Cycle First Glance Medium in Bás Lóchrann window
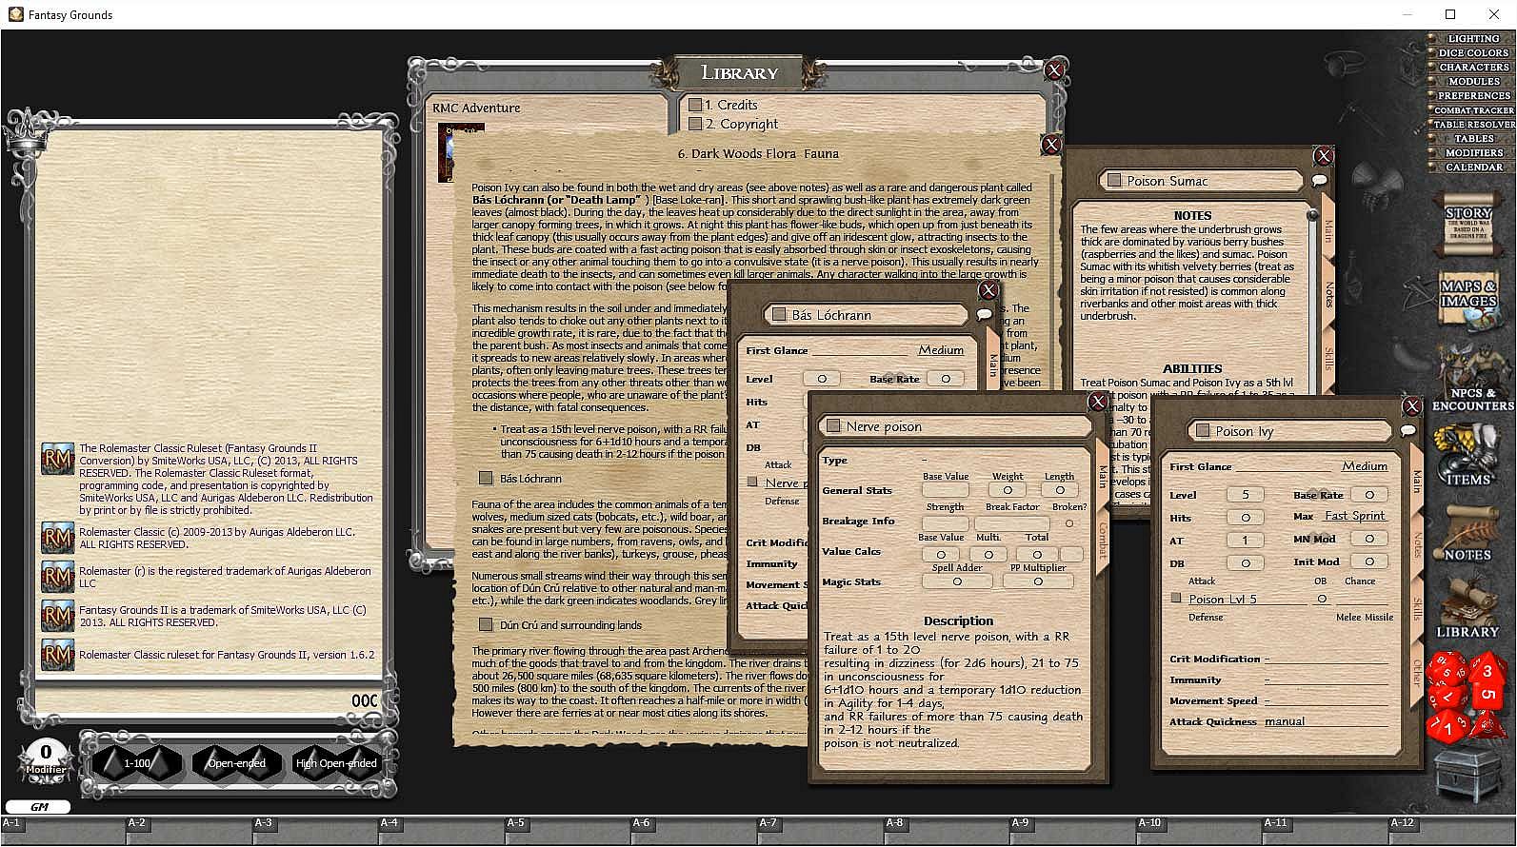The width and height of the screenshot is (1517, 847). click(940, 350)
